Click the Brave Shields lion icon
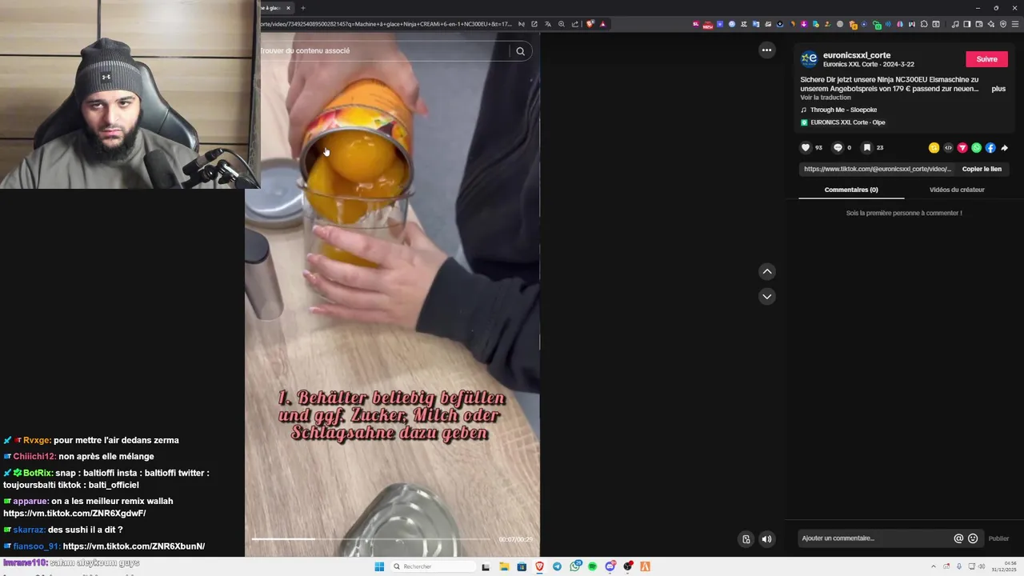This screenshot has height=576, width=1024. (590, 24)
